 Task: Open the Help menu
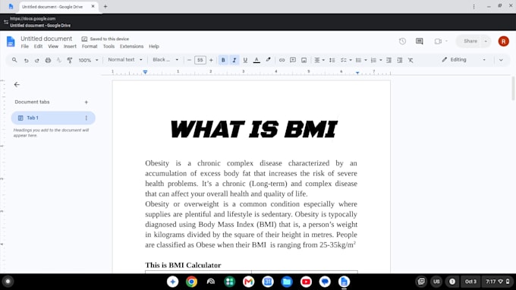coord(154,46)
